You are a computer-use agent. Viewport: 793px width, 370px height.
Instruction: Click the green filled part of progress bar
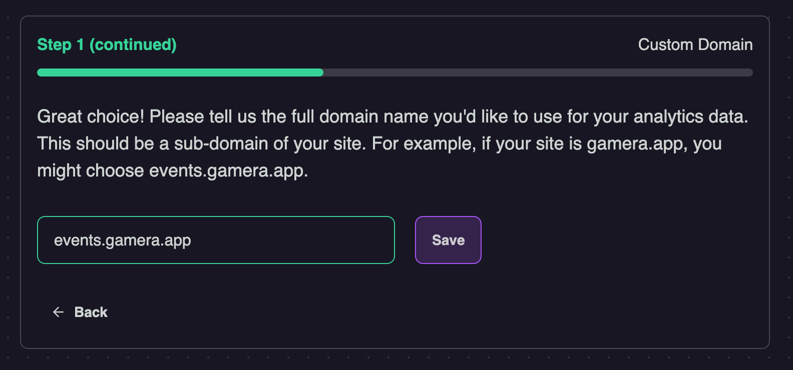click(x=180, y=72)
